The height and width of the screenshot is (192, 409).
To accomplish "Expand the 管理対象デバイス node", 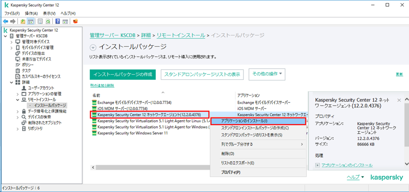I will tap(11, 42).
